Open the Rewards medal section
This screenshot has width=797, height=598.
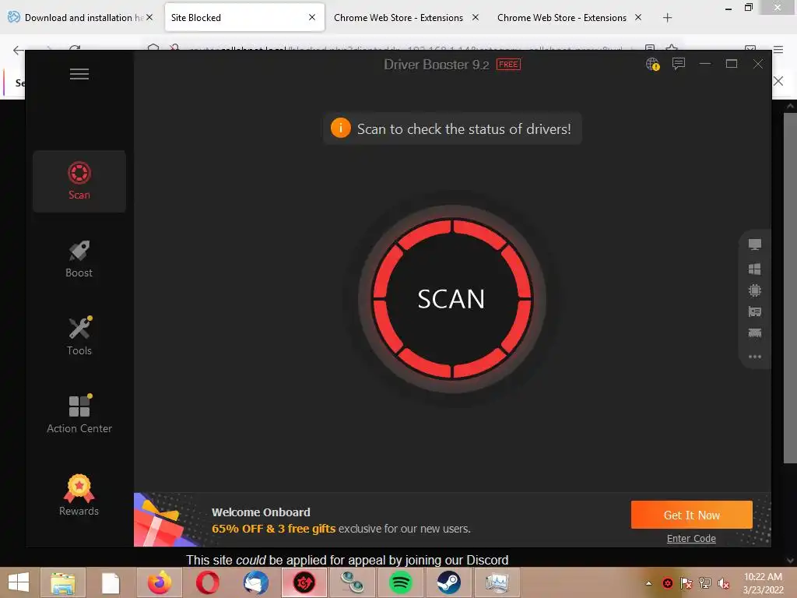tap(79, 495)
